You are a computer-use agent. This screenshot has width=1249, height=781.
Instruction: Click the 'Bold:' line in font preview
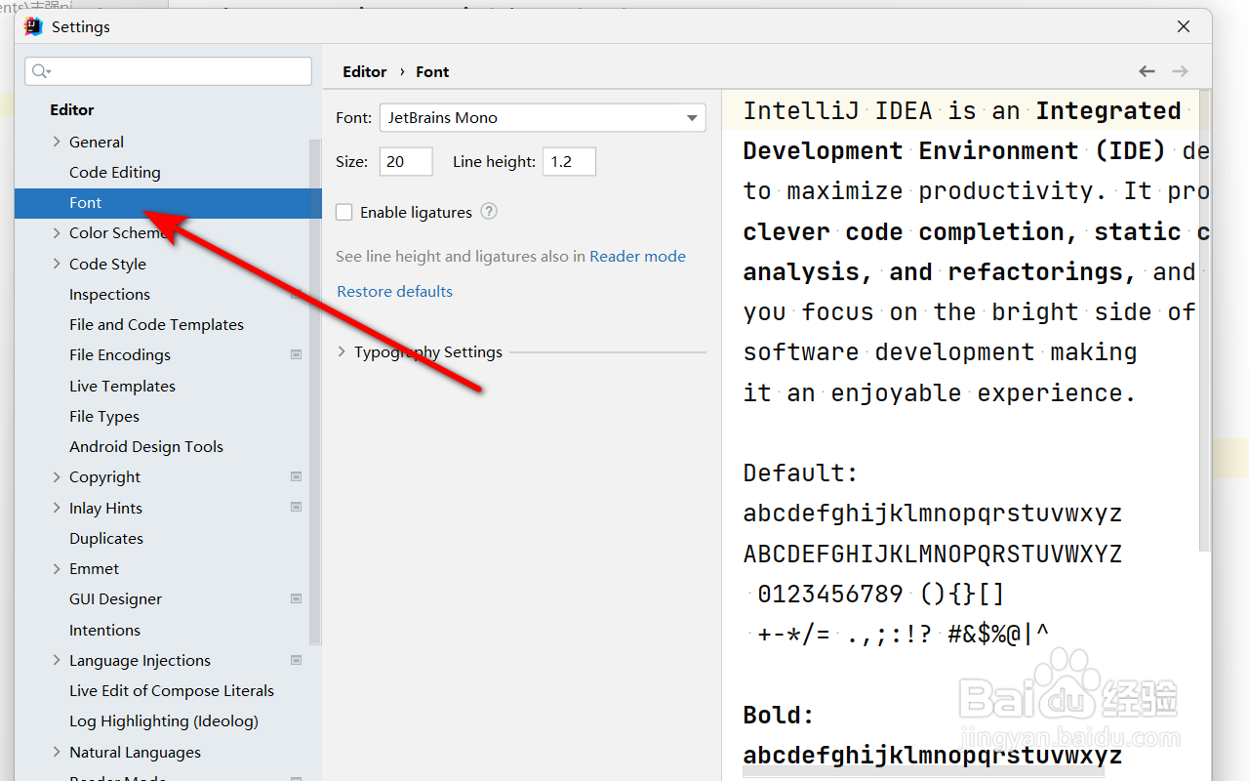[779, 715]
